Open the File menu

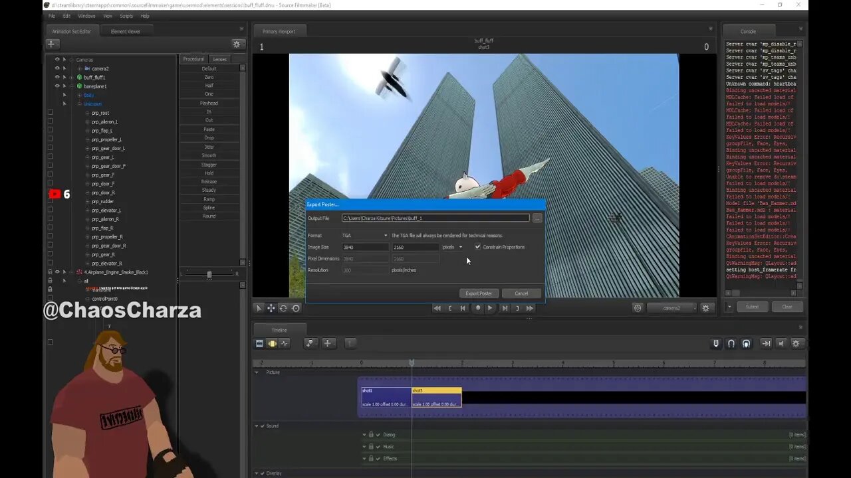pos(52,16)
